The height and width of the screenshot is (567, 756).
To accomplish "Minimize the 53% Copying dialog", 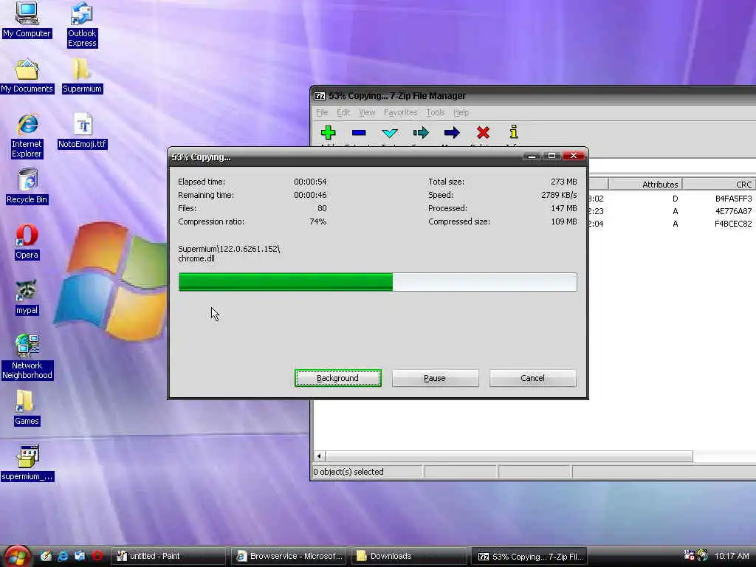I will [x=532, y=156].
